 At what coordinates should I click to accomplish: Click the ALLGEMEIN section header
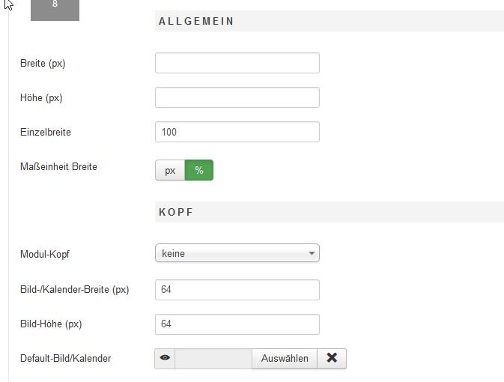pos(196,21)
